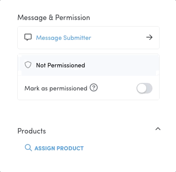Click the magnifying glass search icon

click(x=28, y=148)
